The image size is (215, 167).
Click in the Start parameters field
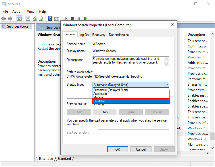[133, 133]
